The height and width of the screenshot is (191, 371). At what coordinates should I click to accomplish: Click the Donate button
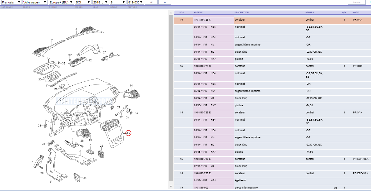pos(357,2)
